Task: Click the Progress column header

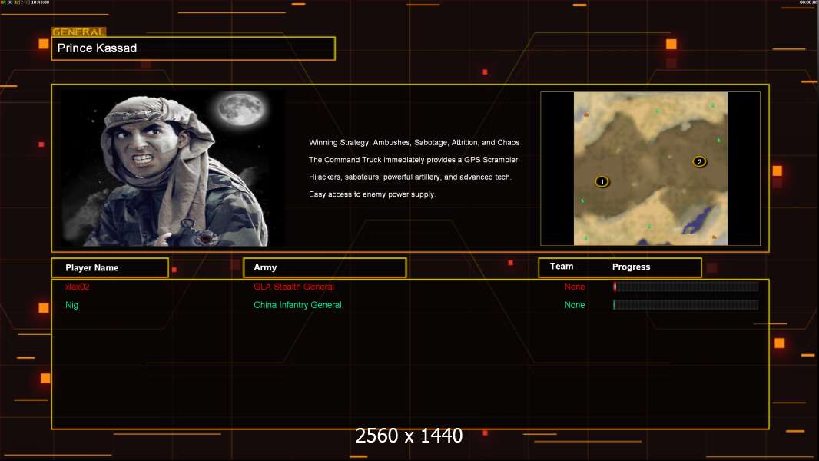Action: [x=631, y=267]
